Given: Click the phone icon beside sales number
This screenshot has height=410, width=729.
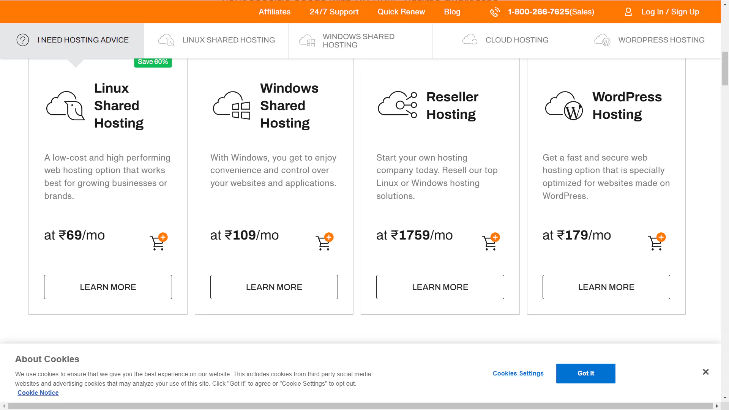Looking at the screenshot, I should tap(495, 12).
